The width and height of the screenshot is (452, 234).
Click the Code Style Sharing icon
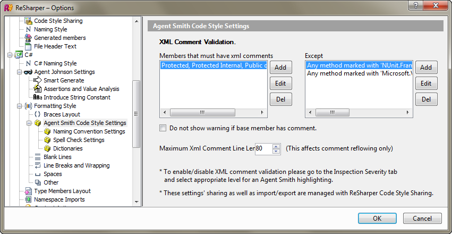28,21
